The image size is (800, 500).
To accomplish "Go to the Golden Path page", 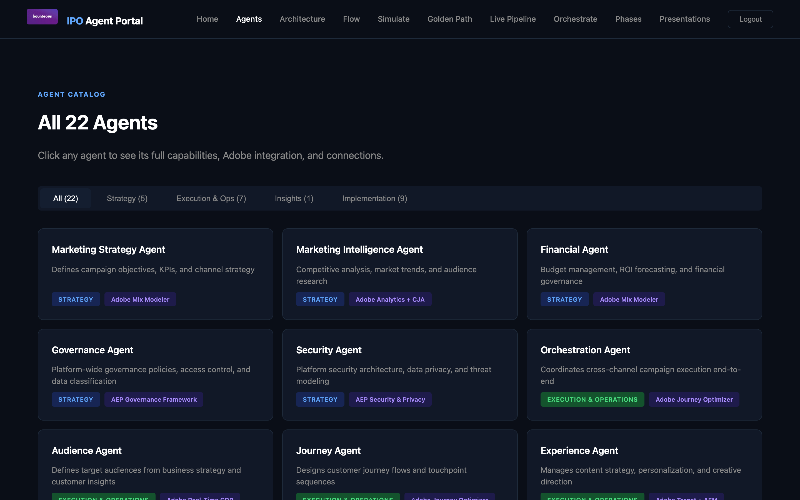I will [x=449, y=19].
